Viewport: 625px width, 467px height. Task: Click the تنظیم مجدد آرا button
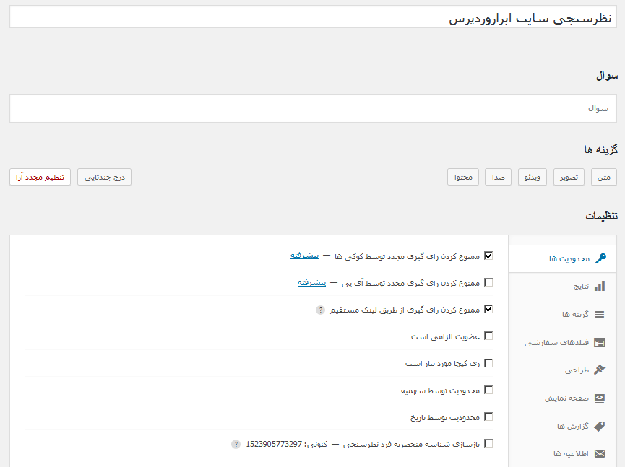[40, 177]
